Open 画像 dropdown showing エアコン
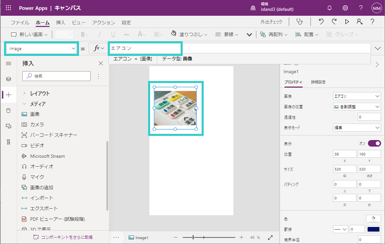This screenshot has height=244, width=385. point(357,96)
